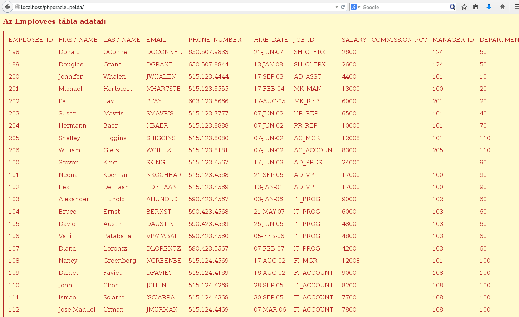519x317 pixels.
Task: Open the Google search engine selector
Action: click(356, 7)
